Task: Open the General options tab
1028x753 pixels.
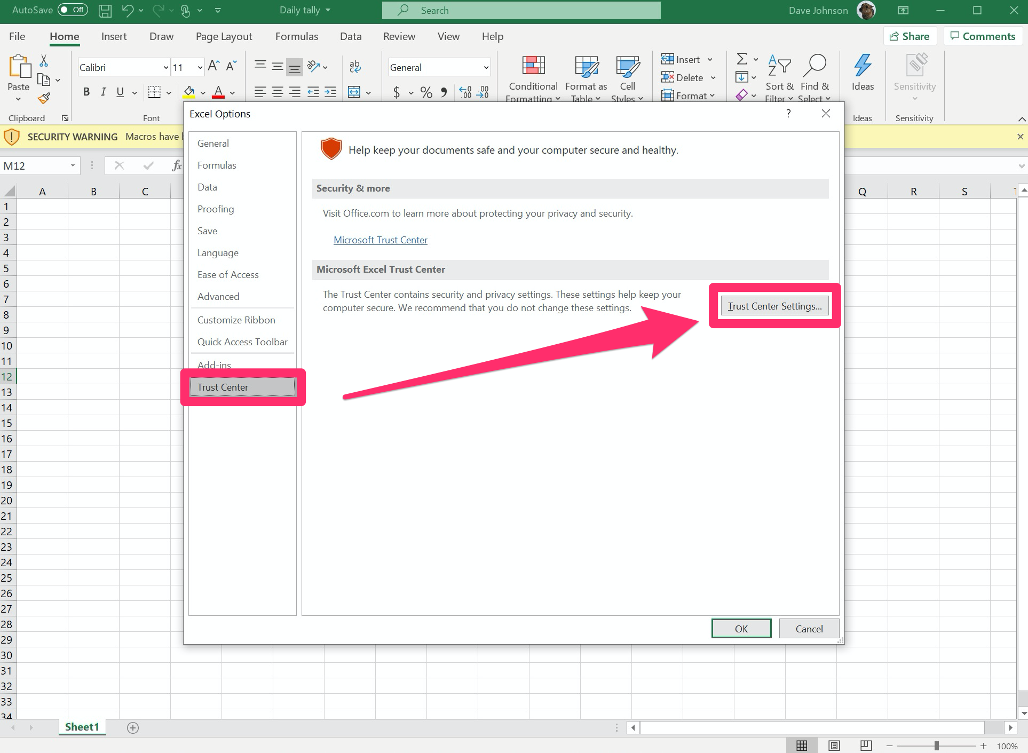Action: click(x=212, y=144)
